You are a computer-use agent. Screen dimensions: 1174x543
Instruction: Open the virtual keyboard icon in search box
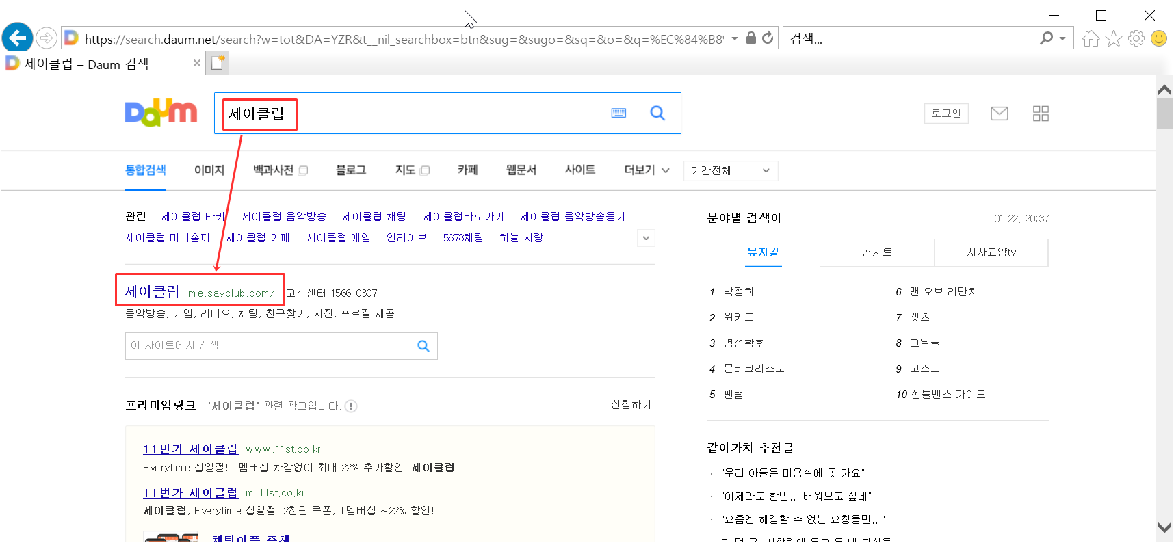(x=618, y=113)
